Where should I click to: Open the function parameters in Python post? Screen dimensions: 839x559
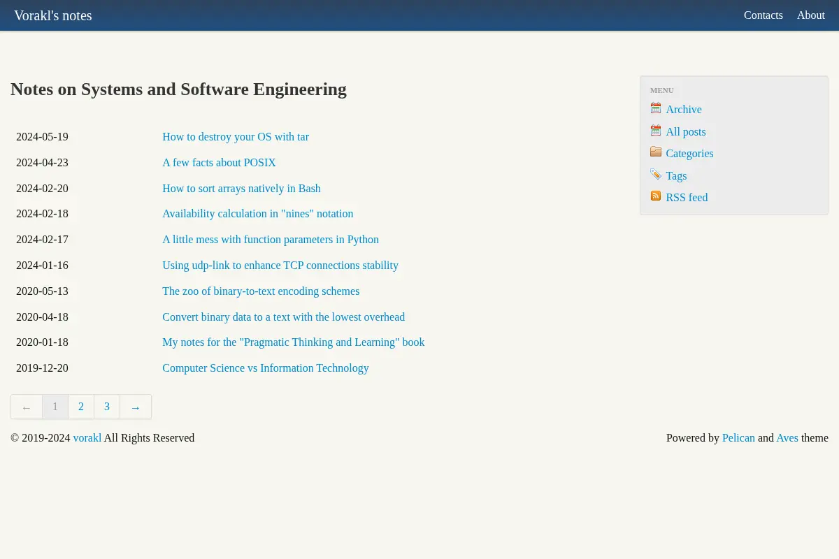click(271, 240)
